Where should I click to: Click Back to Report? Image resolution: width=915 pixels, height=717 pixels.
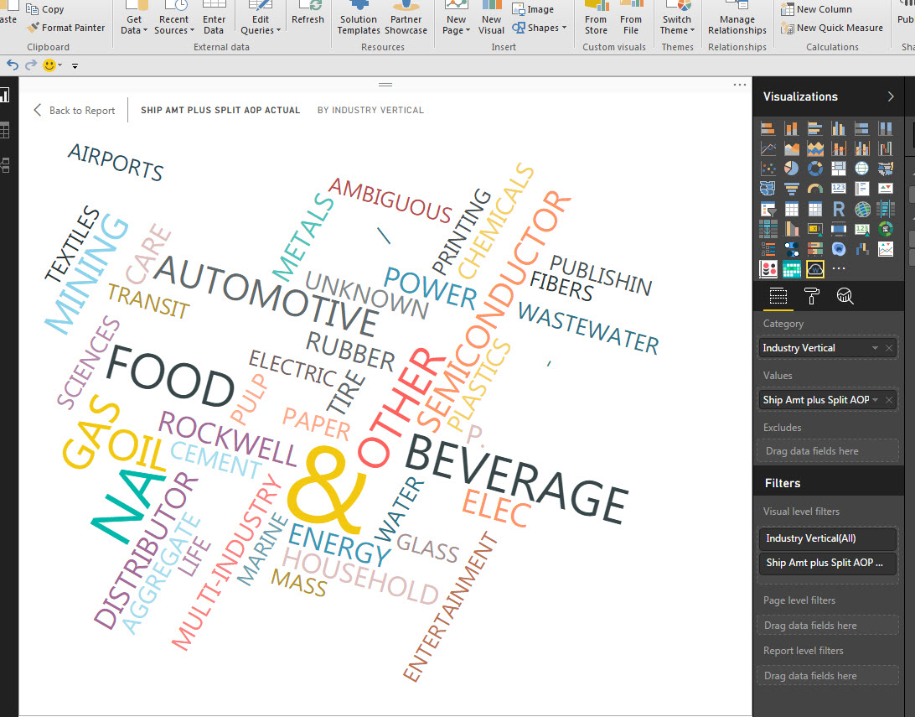pos(74,111)
